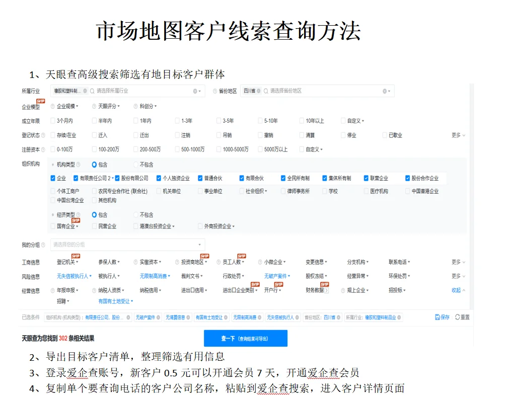Remove 无破产案件 from selected conditions
513x400 pixels.
coord(159,317)
